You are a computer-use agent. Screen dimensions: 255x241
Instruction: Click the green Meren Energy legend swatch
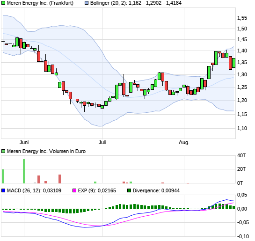pos(3,3)
